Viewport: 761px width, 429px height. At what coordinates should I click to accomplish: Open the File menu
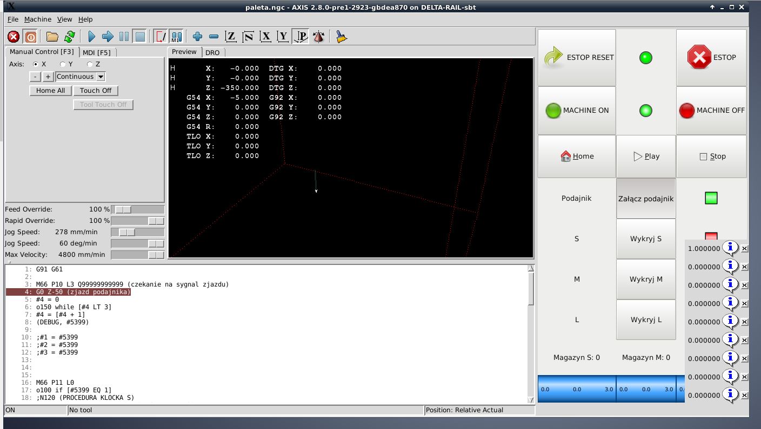tap(13, 19)
